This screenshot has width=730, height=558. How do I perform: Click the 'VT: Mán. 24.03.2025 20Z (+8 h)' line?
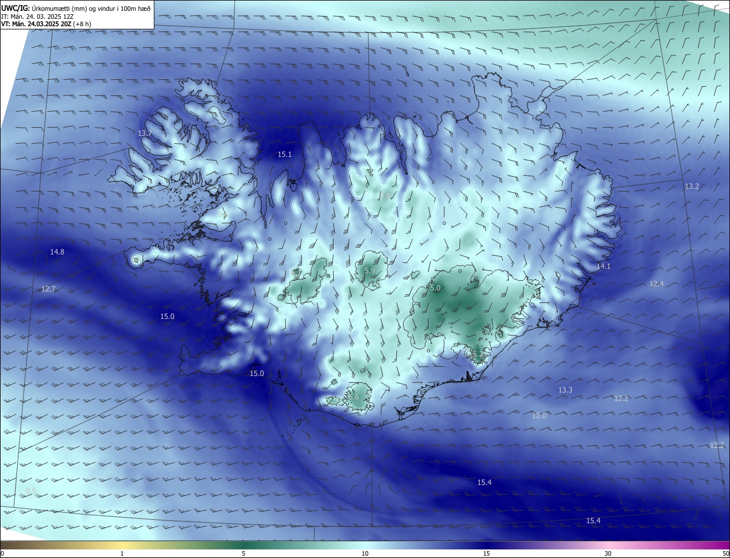46,24
